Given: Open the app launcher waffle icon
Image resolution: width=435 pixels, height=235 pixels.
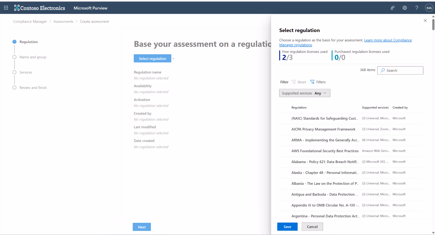Looking at the screenshot, I should coord(6,8).
